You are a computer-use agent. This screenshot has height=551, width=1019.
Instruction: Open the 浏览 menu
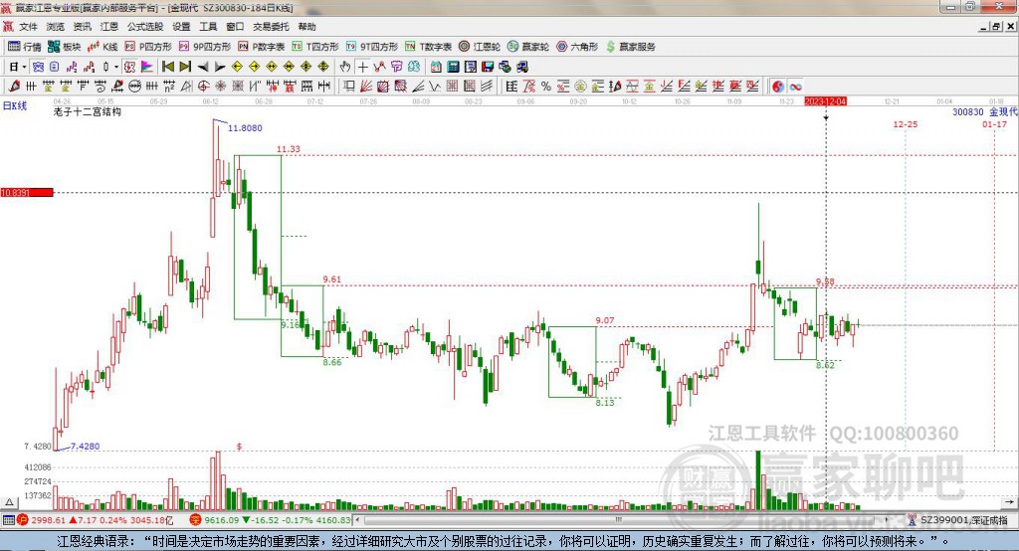click(x=56, y=27)
